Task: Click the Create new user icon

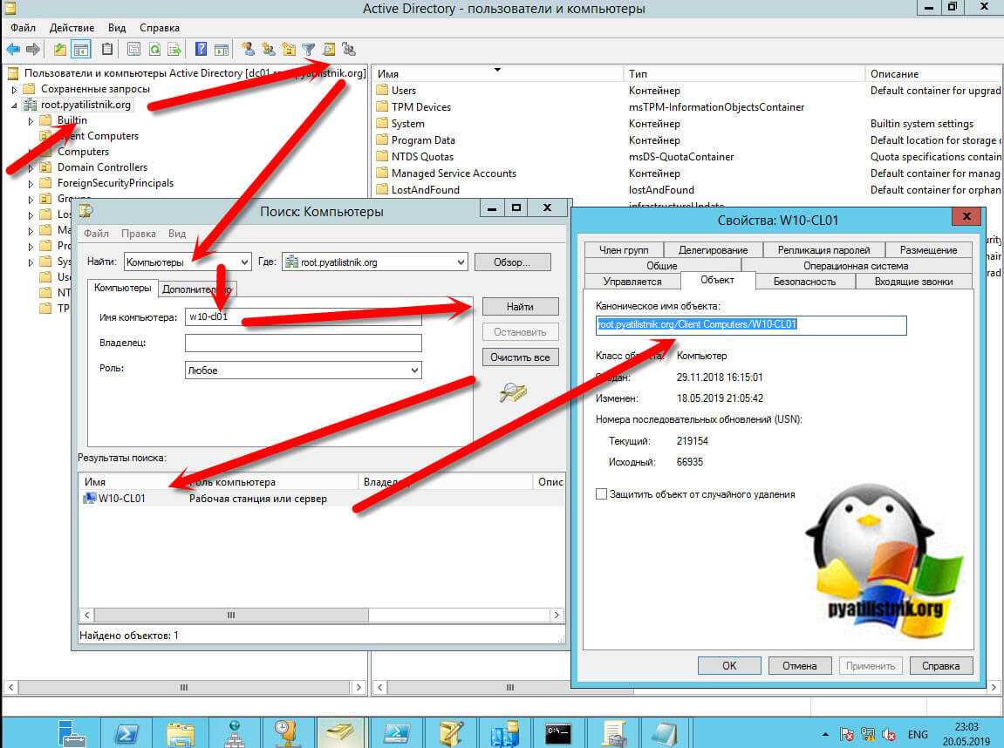Action: tap(249, 49)
